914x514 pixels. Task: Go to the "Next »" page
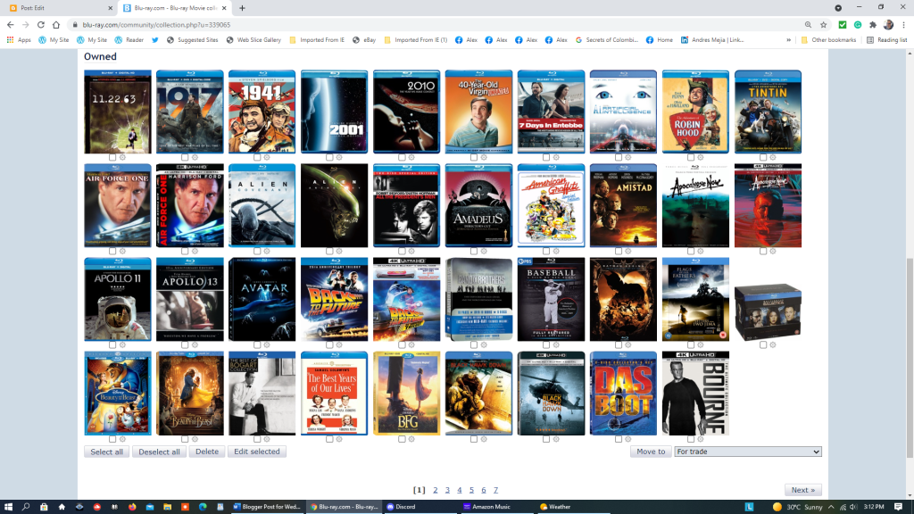803,490
